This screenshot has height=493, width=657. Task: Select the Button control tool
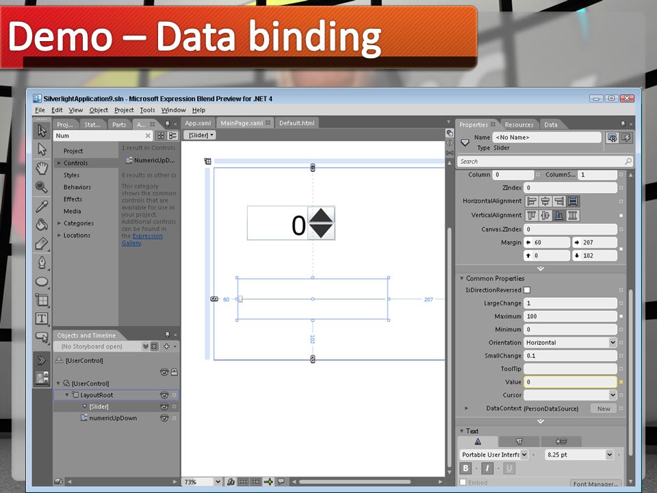pos(42,337)
